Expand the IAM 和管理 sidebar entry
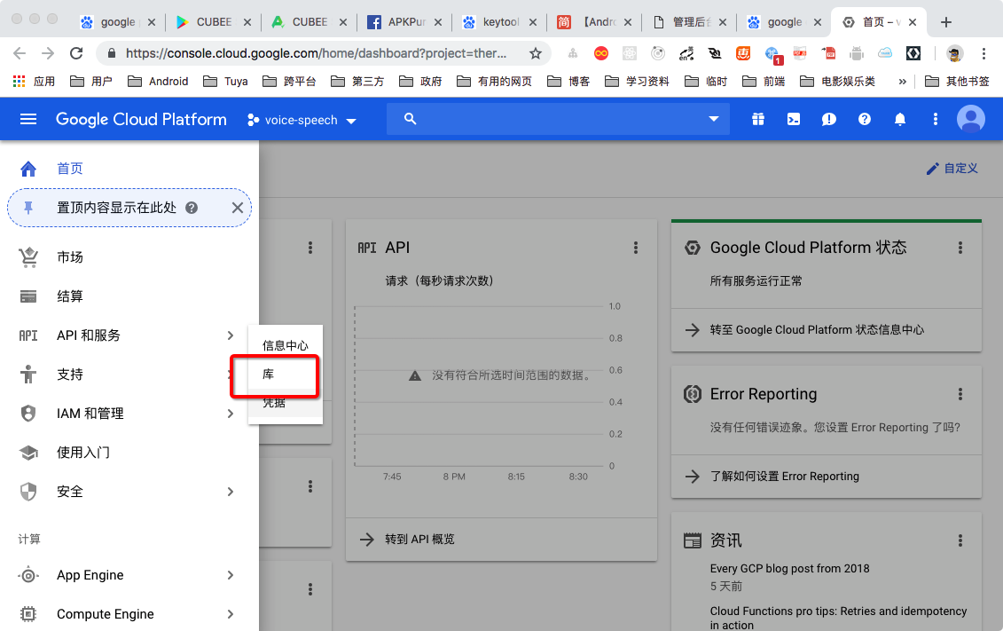Screen dimensions: 1003x631 pos(129,414)
